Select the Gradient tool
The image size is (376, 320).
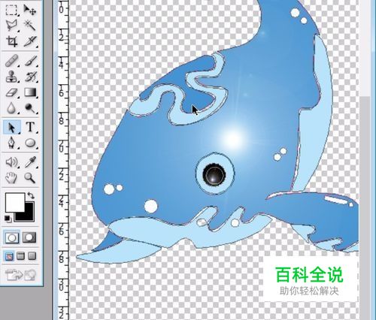tap(30, 92)
